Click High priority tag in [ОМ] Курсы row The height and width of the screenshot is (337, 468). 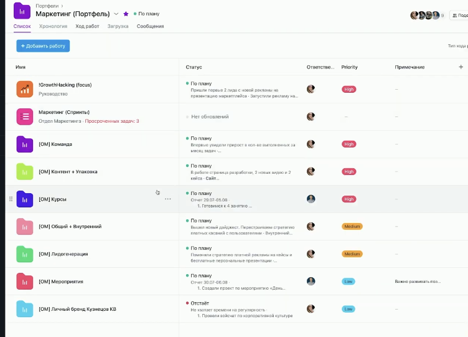[349, 199]
